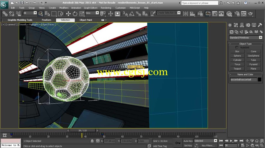Open the Key Filters dialog button
The width and height of the screenshot is (265, 148).
tap(208, 145)
